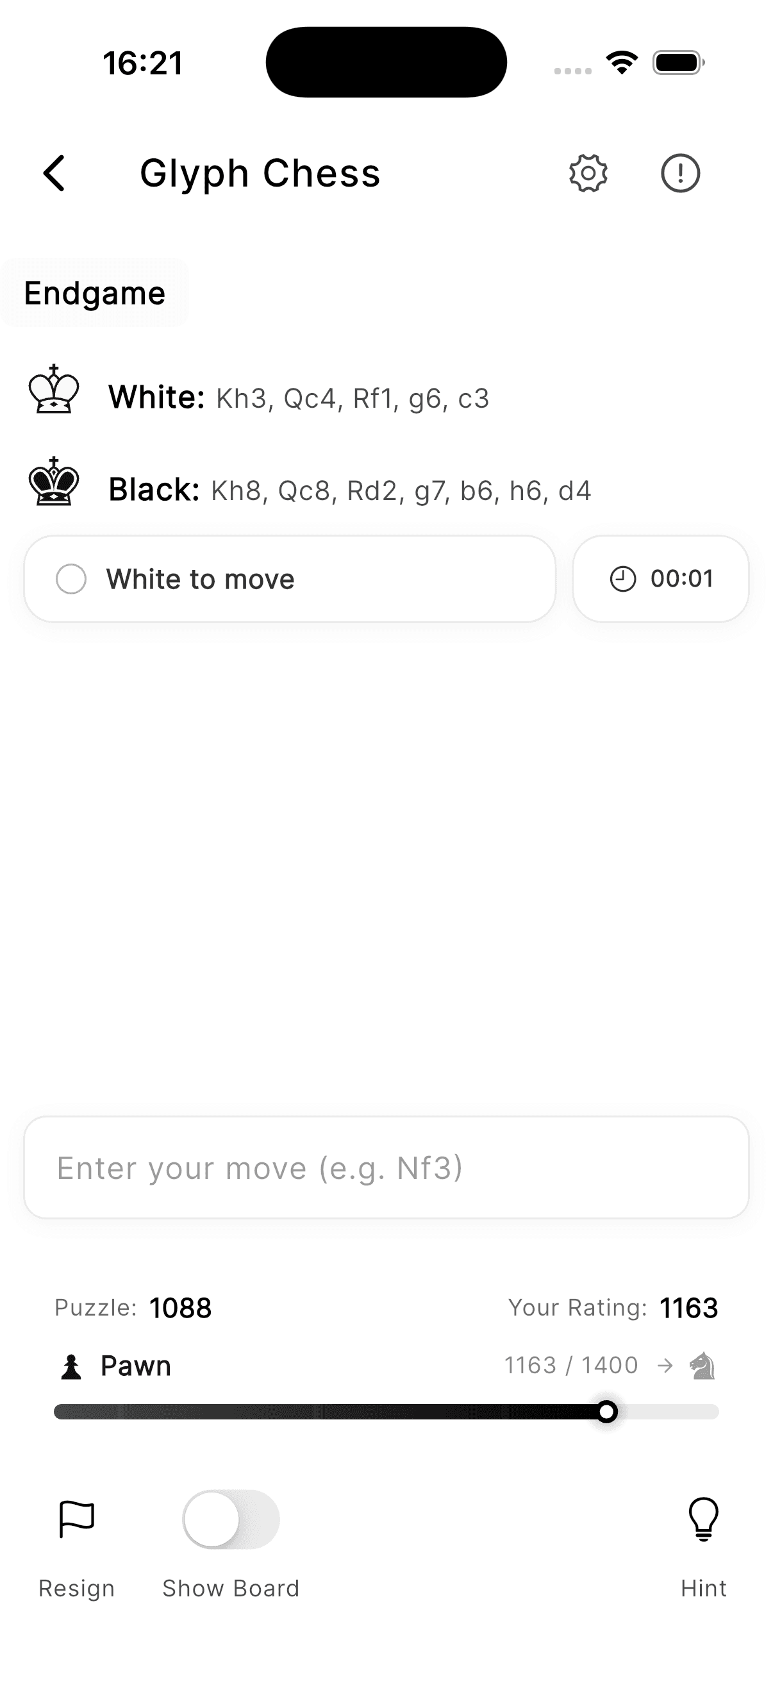Open the Endgame category selector
Viewport: 773px width, 1681px height.
click(95, 292)
